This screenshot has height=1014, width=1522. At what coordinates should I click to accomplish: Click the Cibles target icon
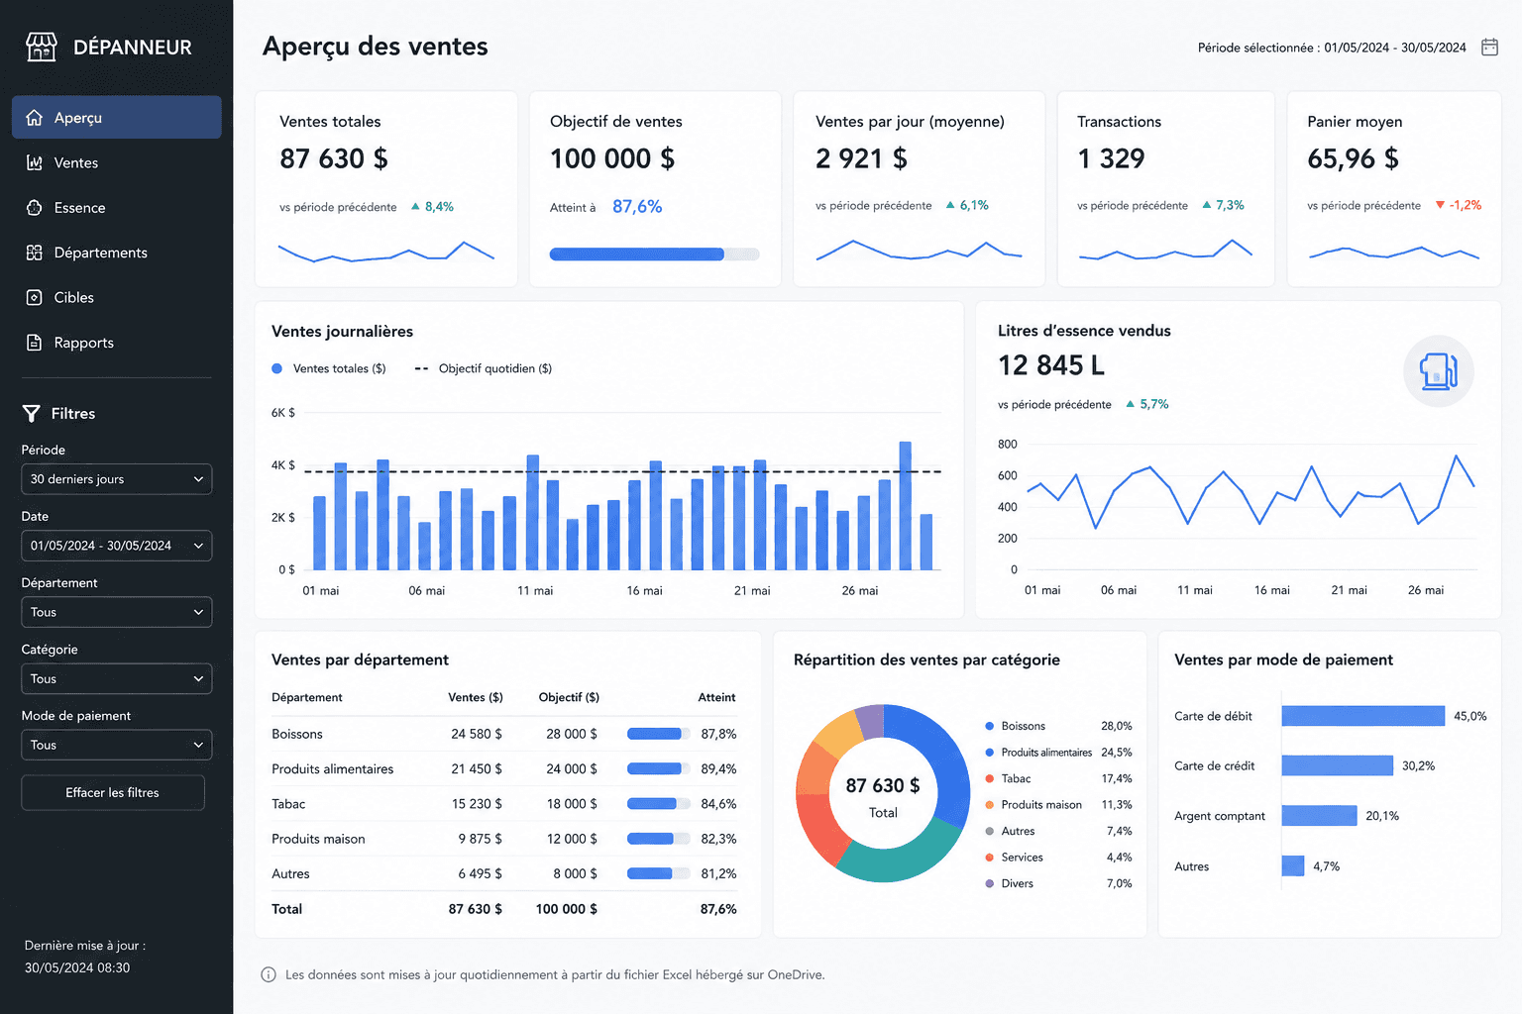click(35, 297)
